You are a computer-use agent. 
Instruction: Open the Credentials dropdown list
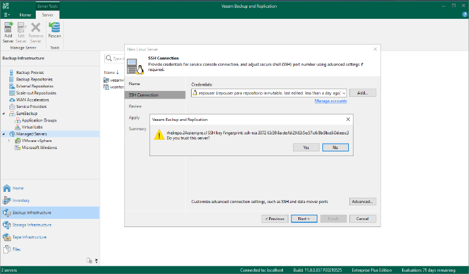point(344,93)
